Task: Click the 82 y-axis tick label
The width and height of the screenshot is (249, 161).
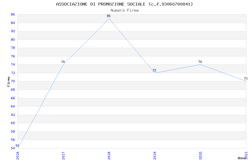Action: tap(13, 31)
